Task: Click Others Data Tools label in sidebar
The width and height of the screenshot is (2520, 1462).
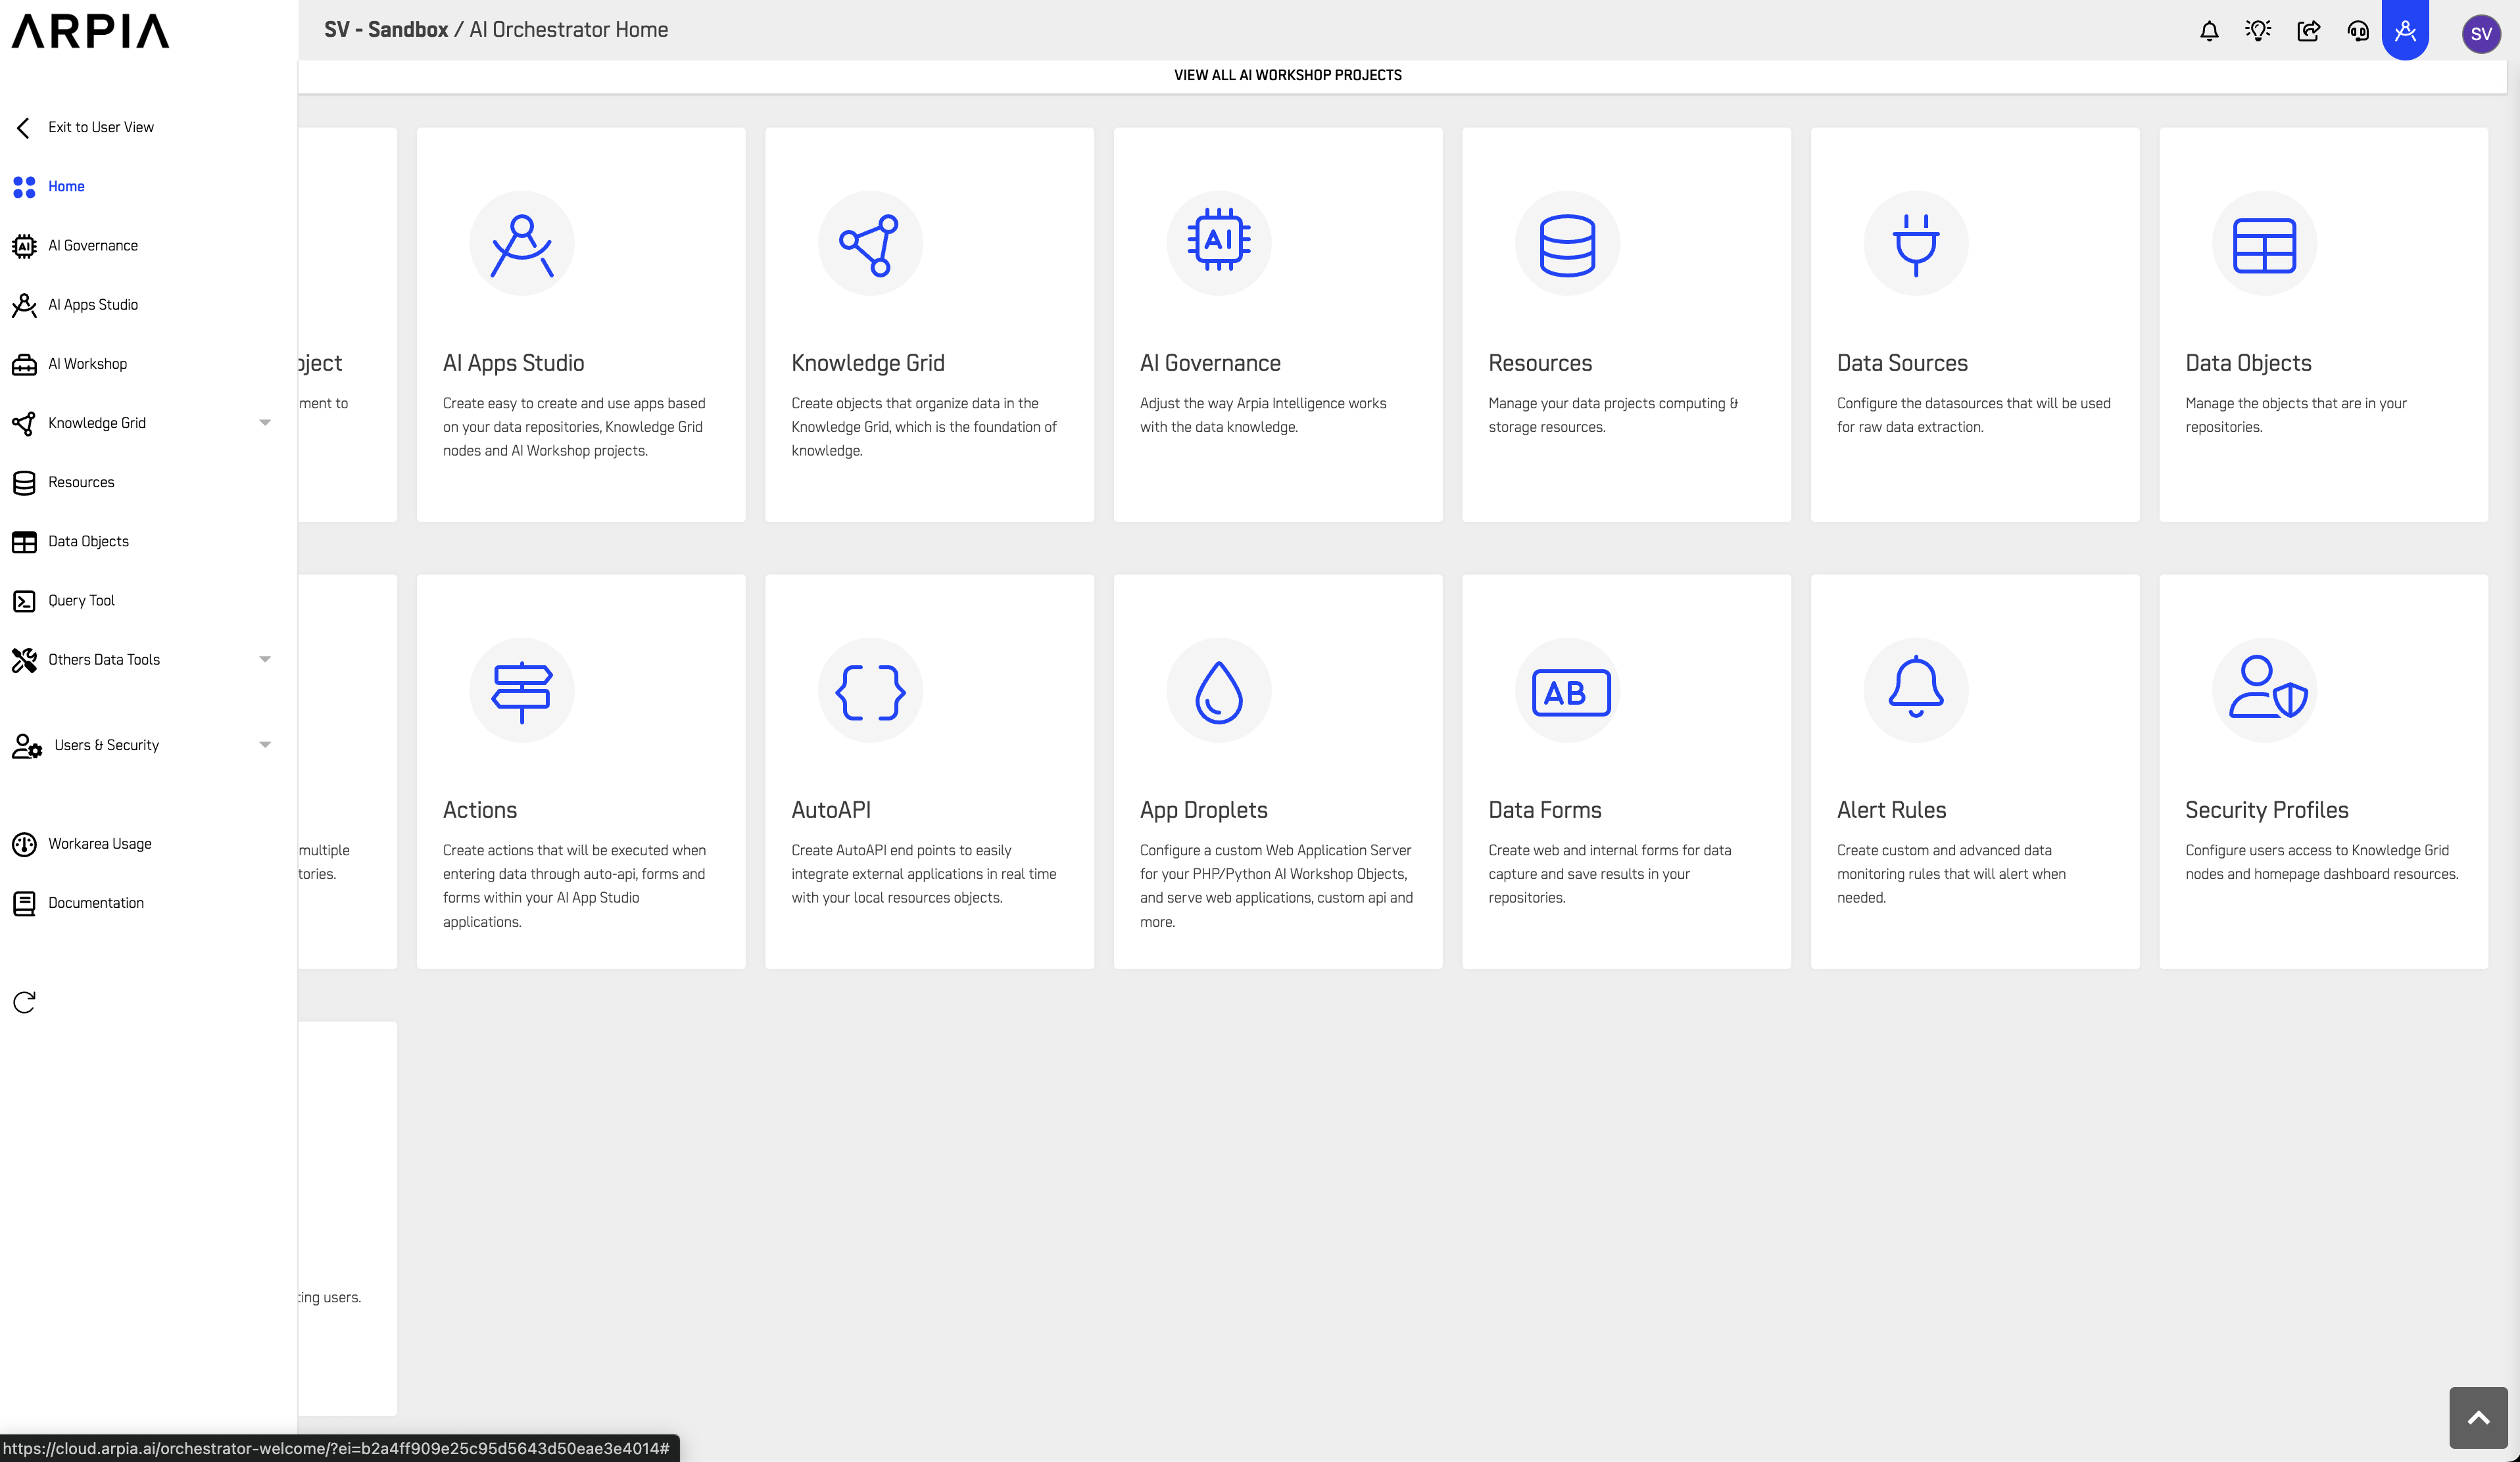Action: 104,659
